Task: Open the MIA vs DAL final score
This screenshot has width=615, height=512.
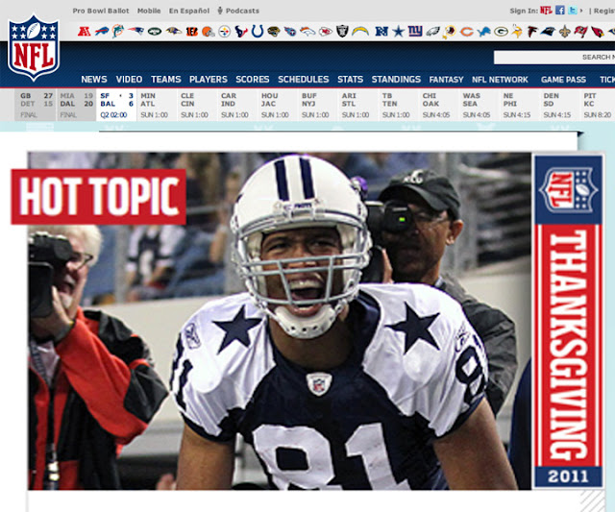Action: (x=76, y=105)
